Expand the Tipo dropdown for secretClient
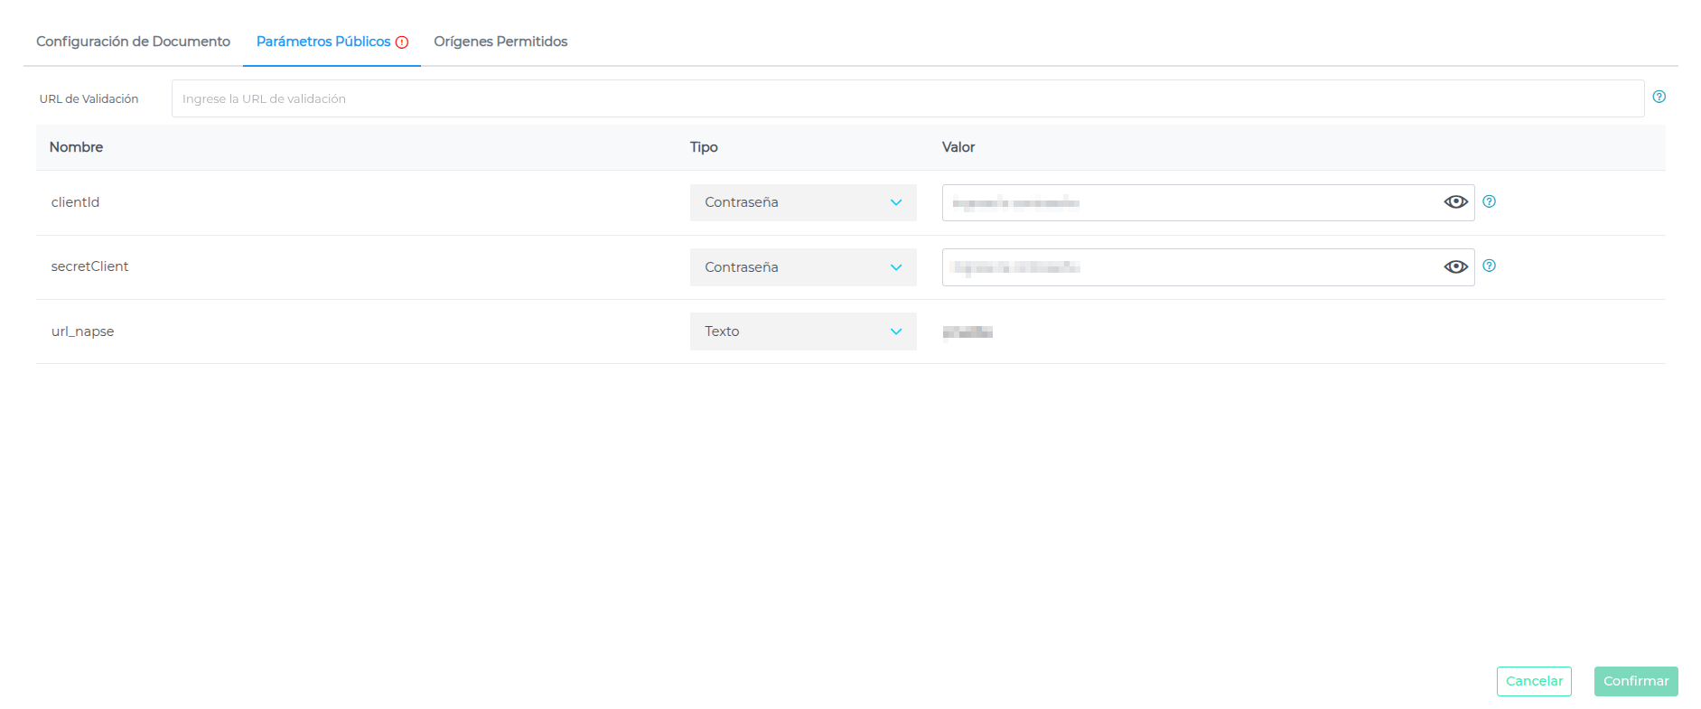The image size is (1701, 709). tap(802, 267)
